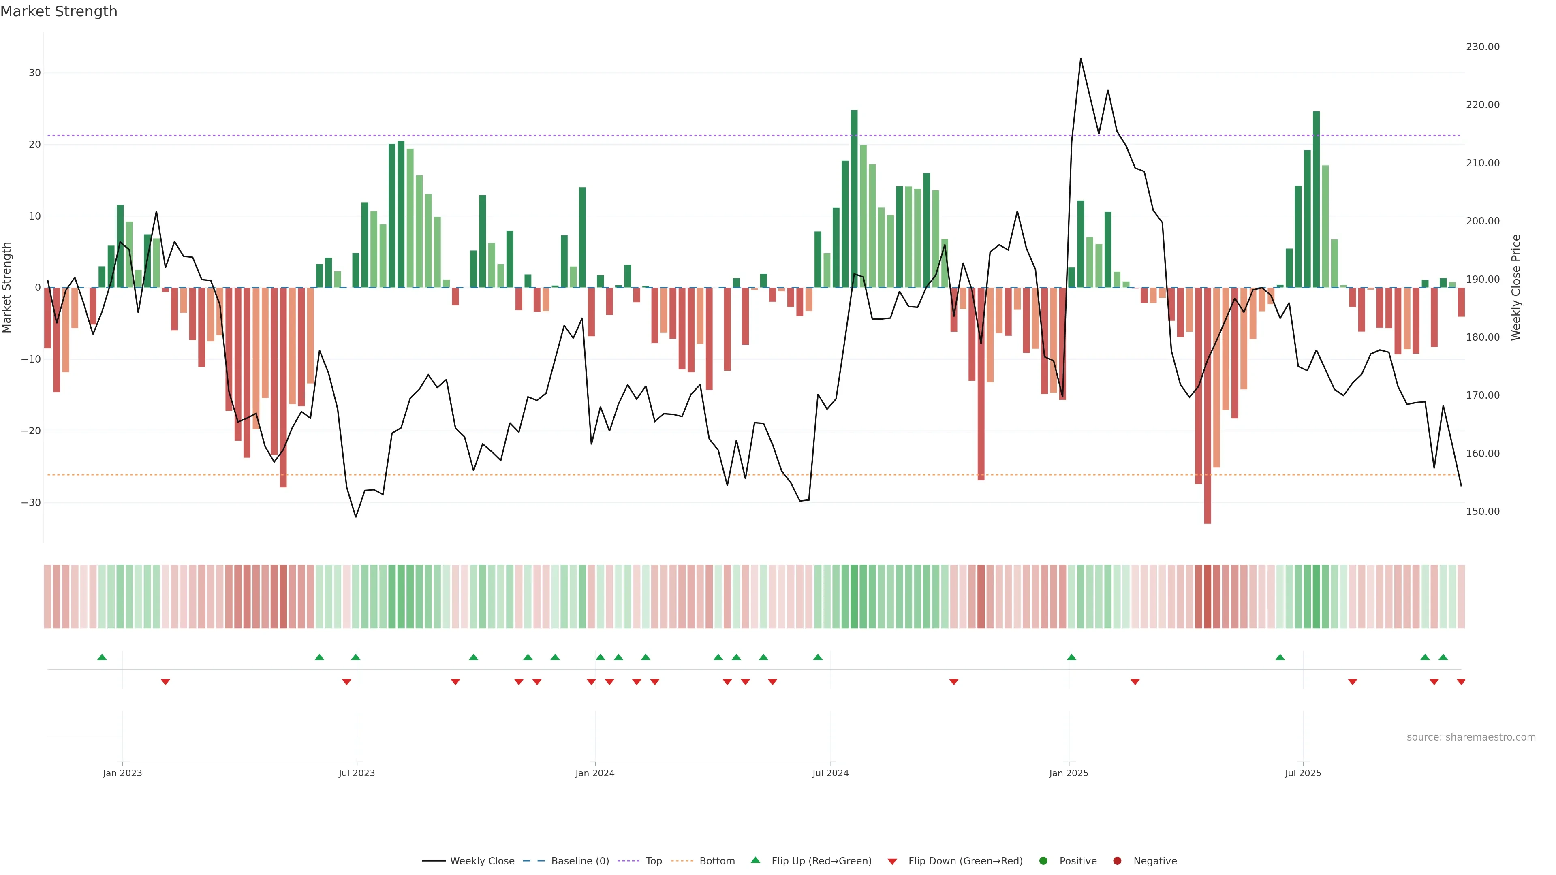The height and width of the screenshot is (875, 1556).
Task: Click the Market Strength chart title
Action: (59, 11)
